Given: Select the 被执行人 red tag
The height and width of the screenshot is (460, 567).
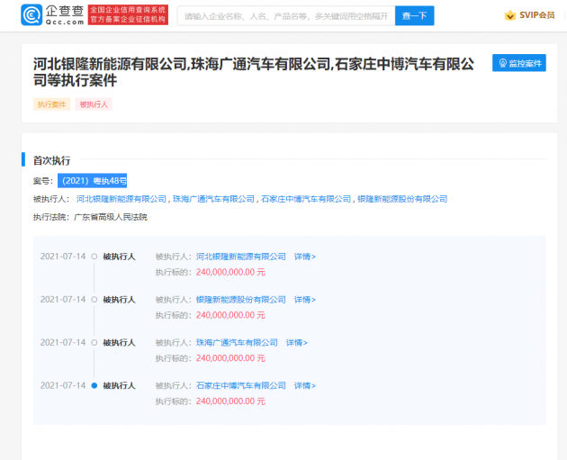Looking at the screenshot, I should [x=94, y=104].
